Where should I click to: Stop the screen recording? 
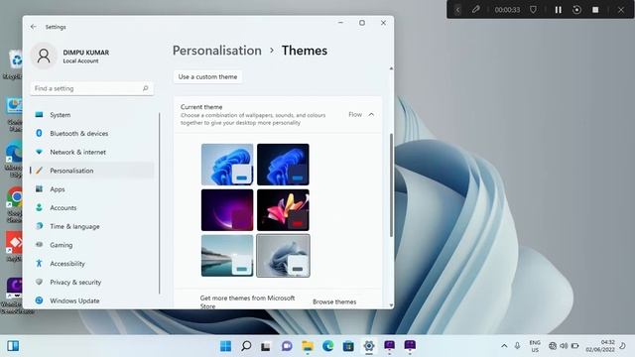(595, 10)
